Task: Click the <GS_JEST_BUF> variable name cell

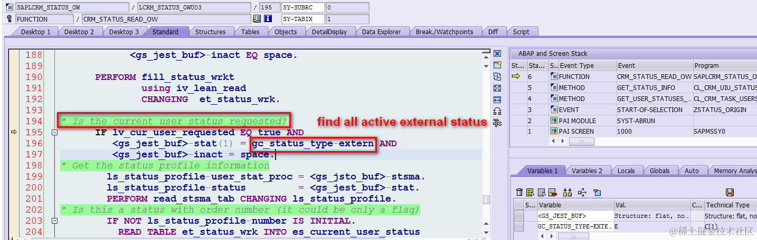Action: point(575,216)
